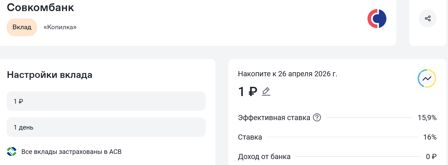Click the АСВ deposit insurance icon
The image size is (448, 165).
(x=12, y=151)
